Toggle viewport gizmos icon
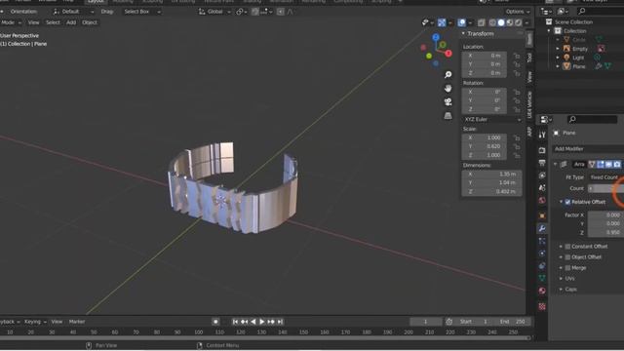This screenshot has width=624, height=351. 442,22
